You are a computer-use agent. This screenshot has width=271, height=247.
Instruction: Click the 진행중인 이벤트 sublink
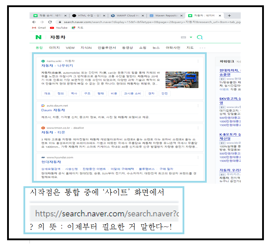(x=94, y=169)
